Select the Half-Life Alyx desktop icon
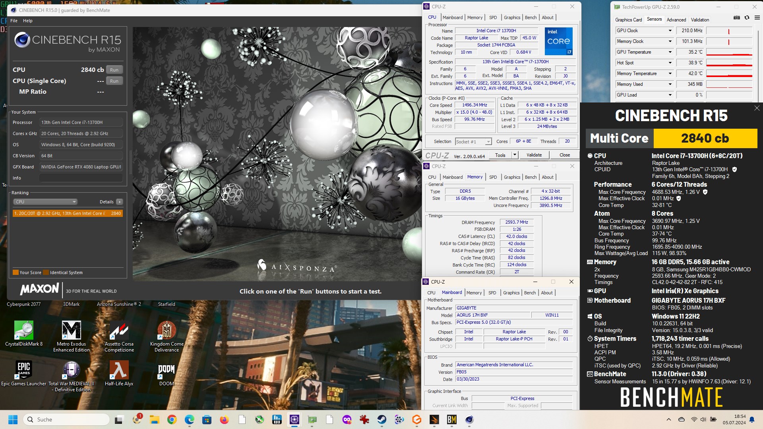This screenshot has height=429, width=763. point(119,373)
